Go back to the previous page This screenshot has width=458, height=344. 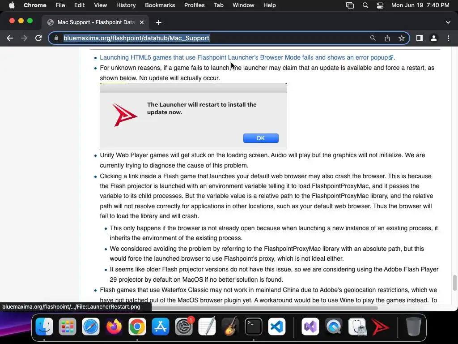10,39
